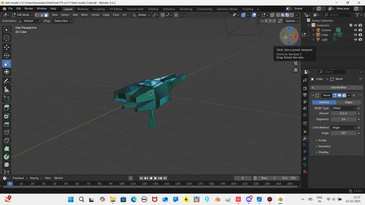Select the Inset Faces tool
Image resolution: width=365 pixels, height=205 pixels.
pyautogui.click(x=6, y=116)
